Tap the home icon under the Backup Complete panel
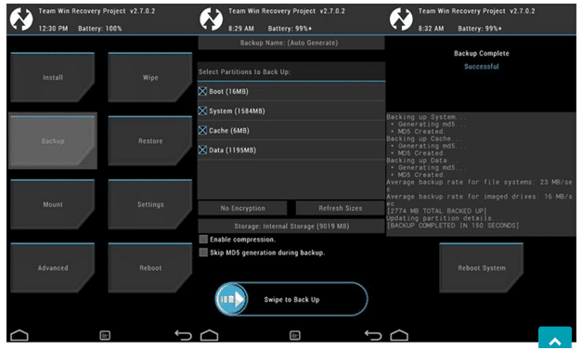This screenshot has height=350, width=581. point(399,335)
